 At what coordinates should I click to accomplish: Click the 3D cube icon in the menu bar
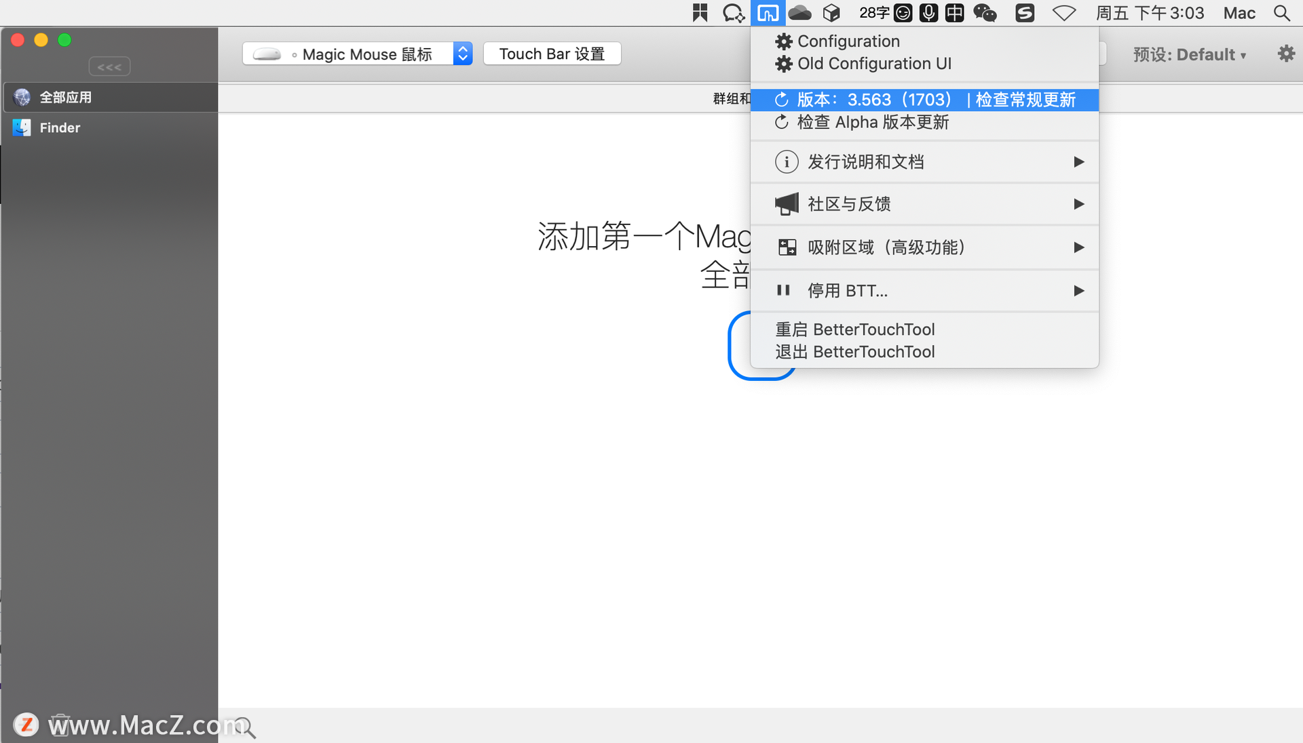click(831, 13)
